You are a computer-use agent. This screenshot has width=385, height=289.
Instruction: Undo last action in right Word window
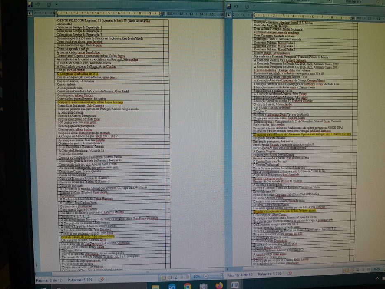tap(236, 7)
